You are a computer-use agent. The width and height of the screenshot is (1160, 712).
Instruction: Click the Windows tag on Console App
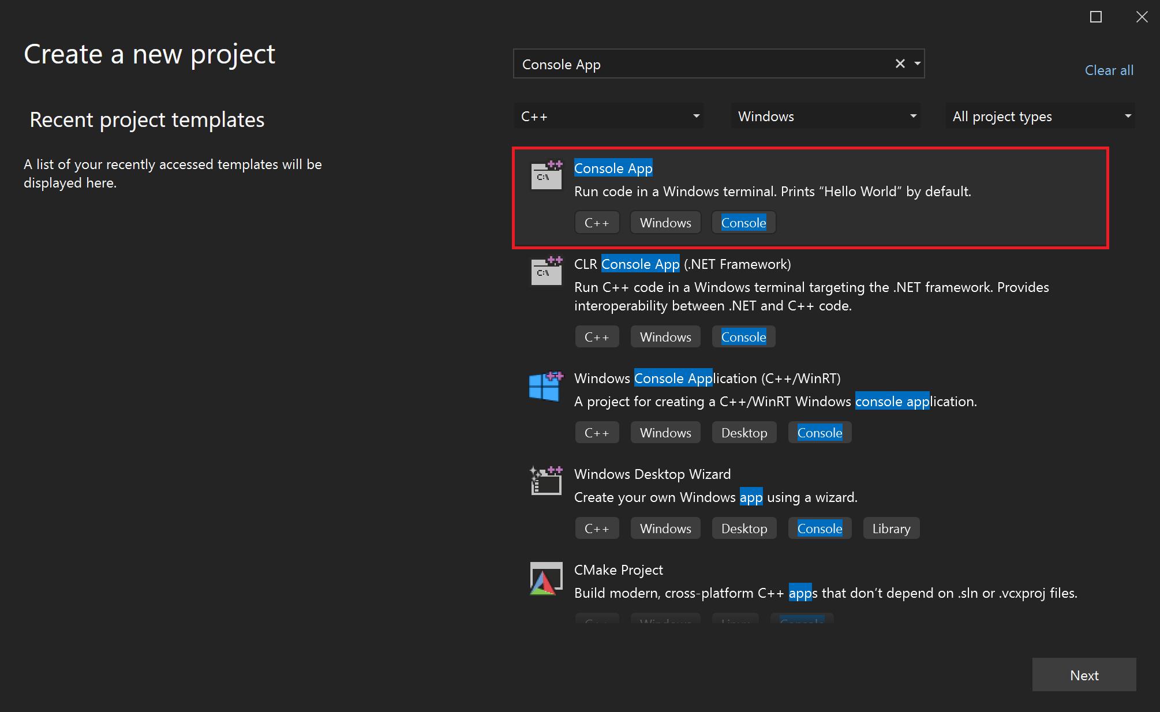point(666,222)
